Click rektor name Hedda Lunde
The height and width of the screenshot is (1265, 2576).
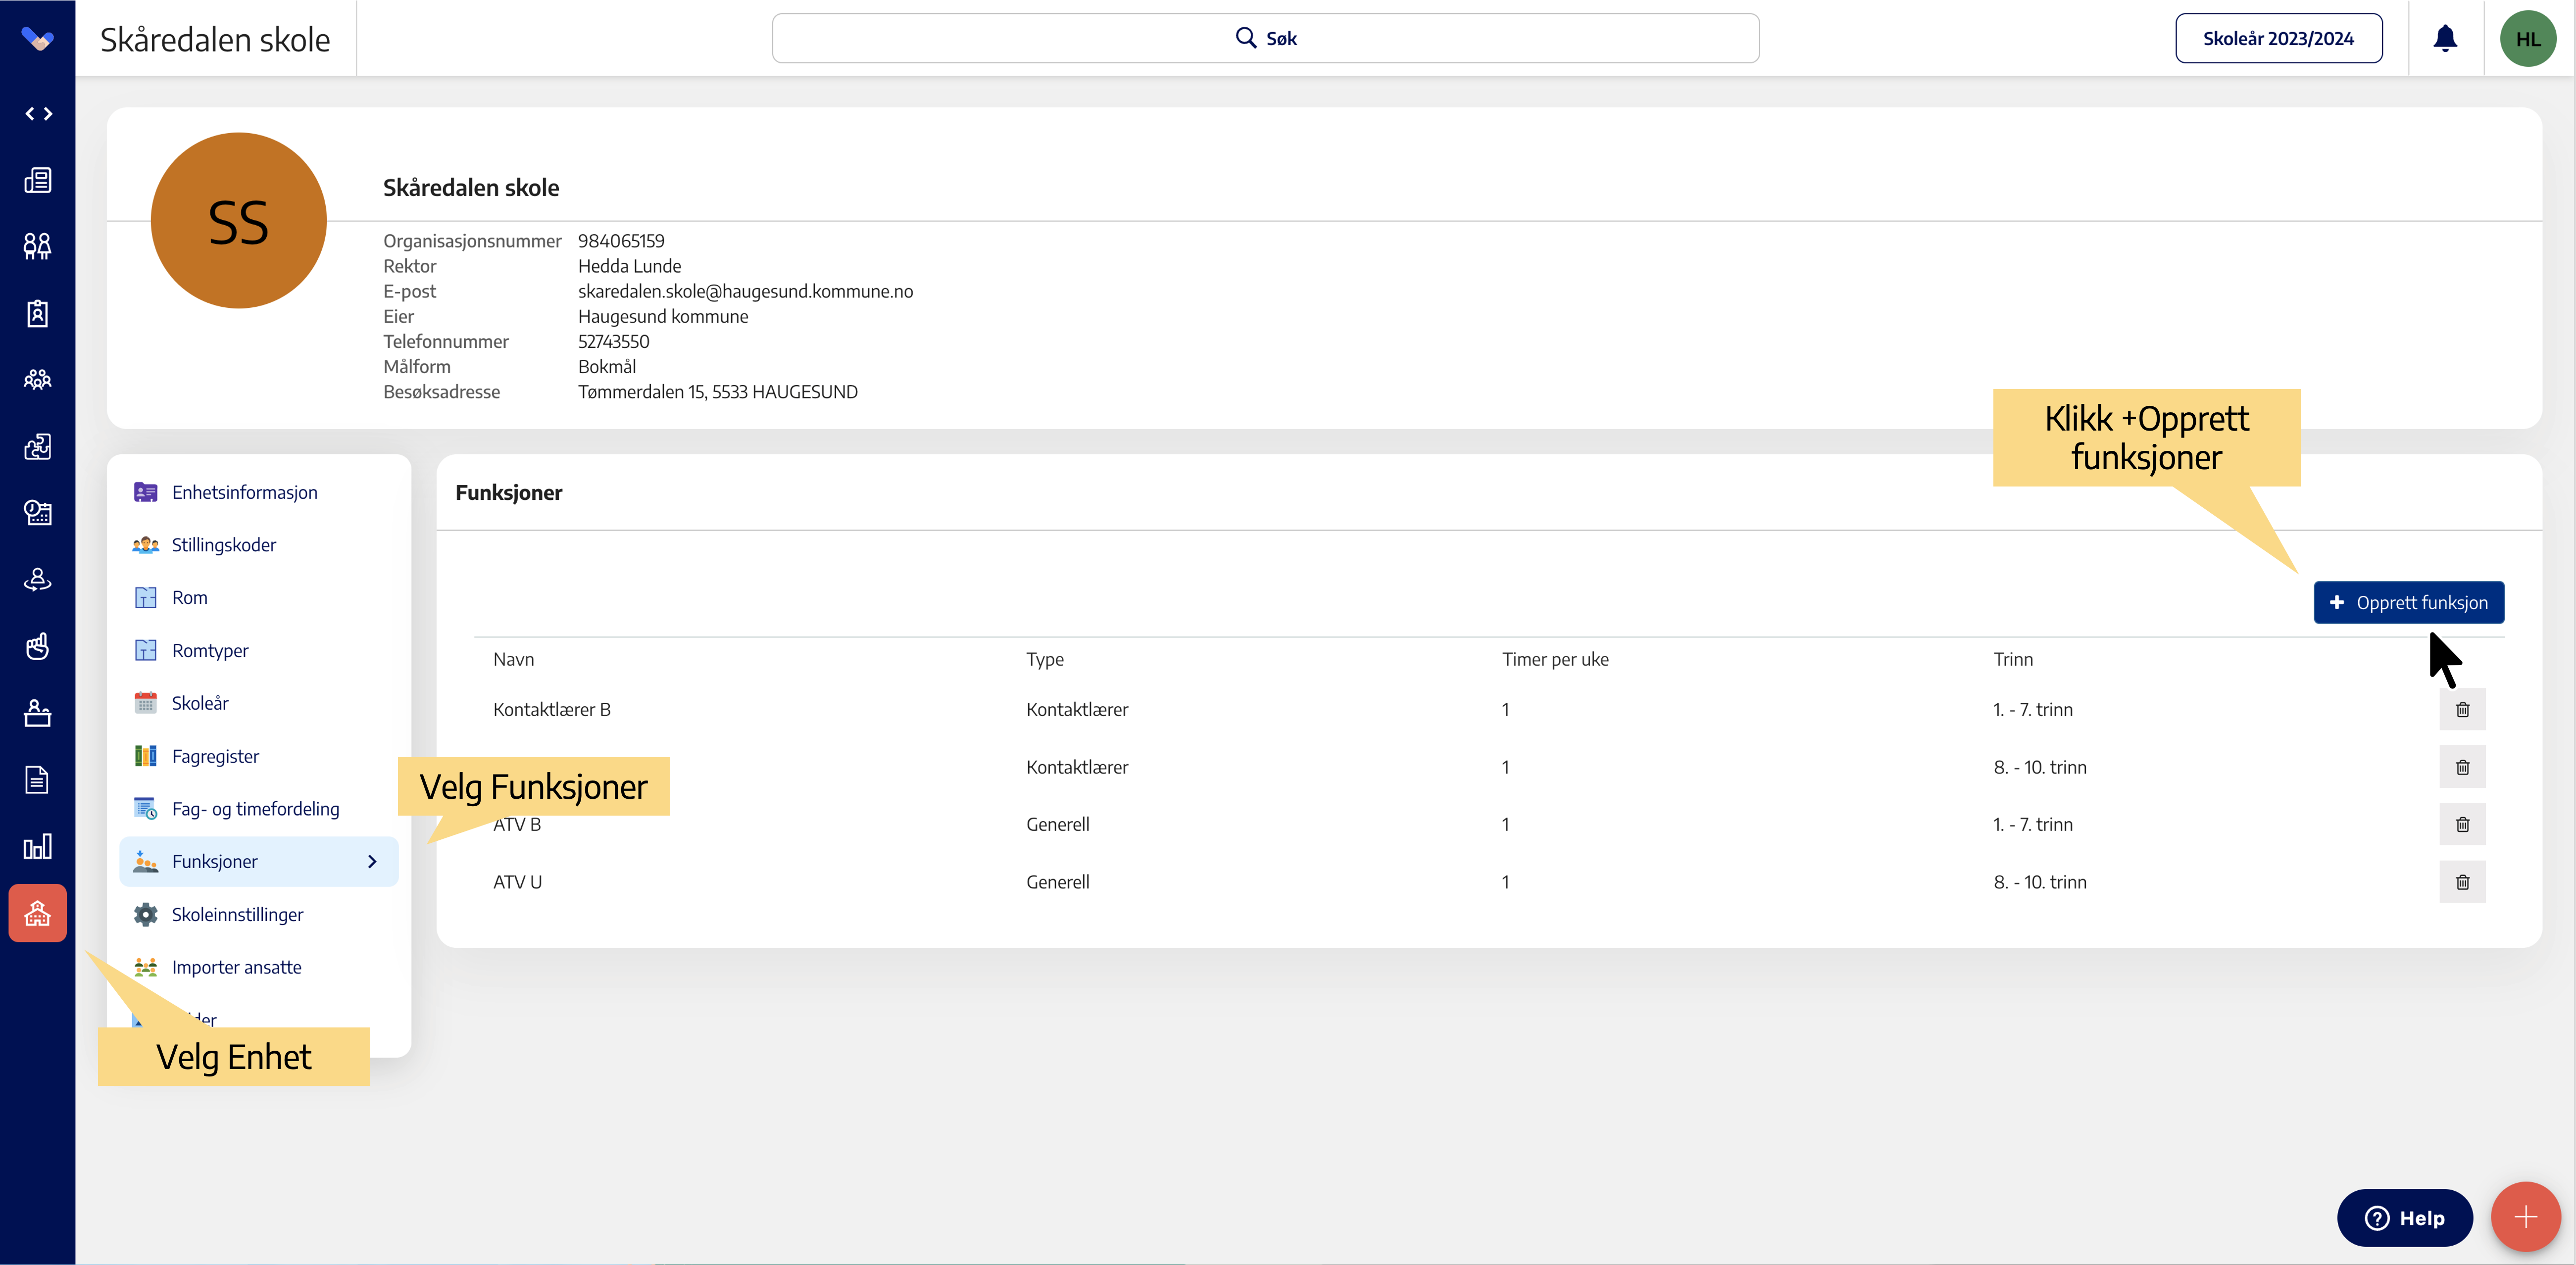pyautogui.click(x=629, y=266)
